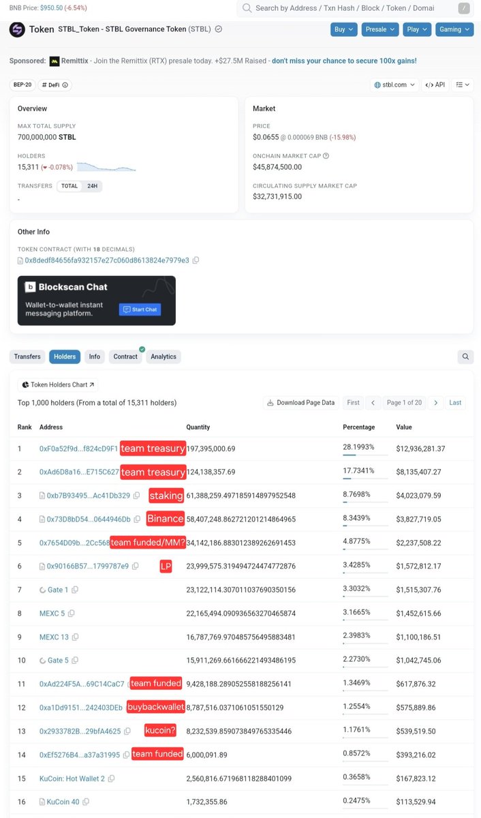Open the Transfers tab

coord(27,357)
